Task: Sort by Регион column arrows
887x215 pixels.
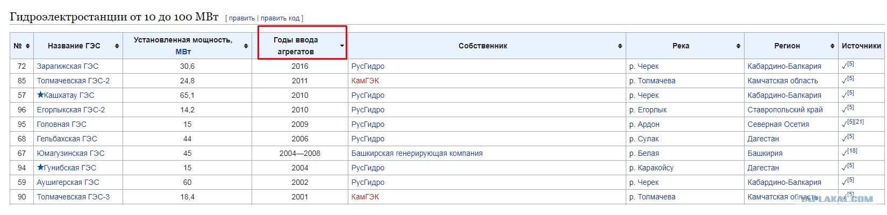Action: [832, 46]
